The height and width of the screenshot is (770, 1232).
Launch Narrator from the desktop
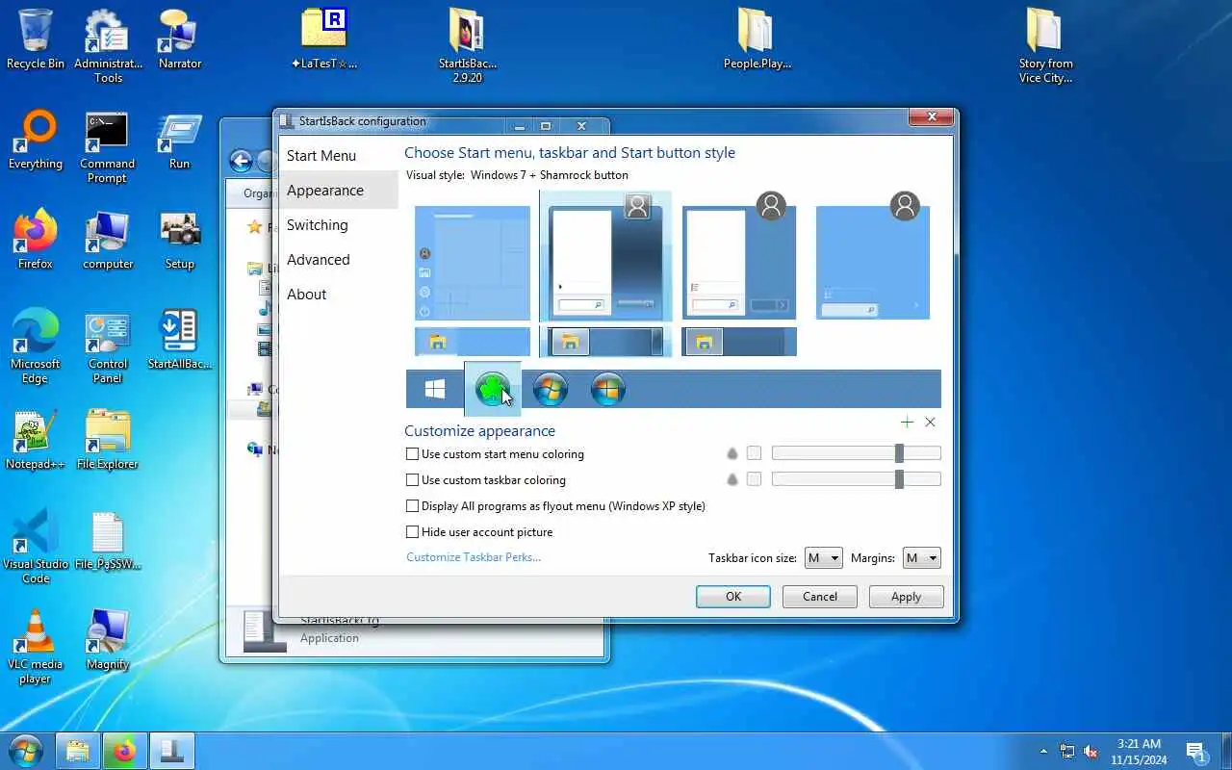[x=180, y=39]
